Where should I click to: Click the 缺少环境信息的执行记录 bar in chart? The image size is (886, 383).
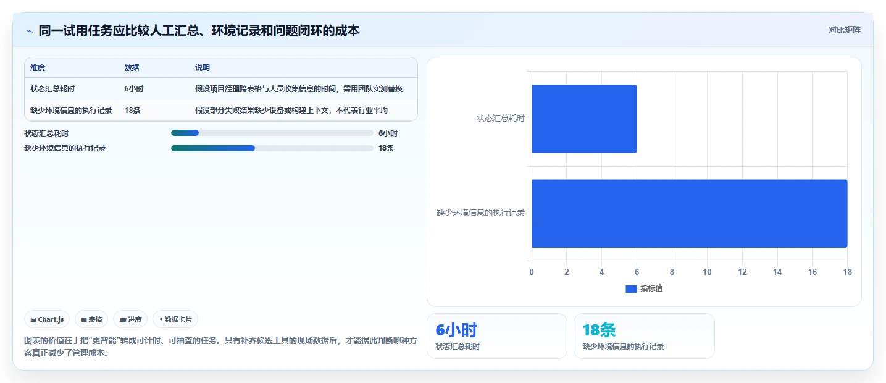(x=689, y=214)
